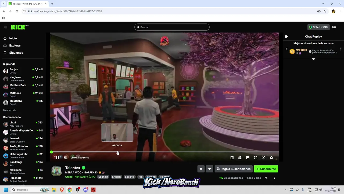
Task: Open the three-dot video options menu
Action: [x=274, y=178]
